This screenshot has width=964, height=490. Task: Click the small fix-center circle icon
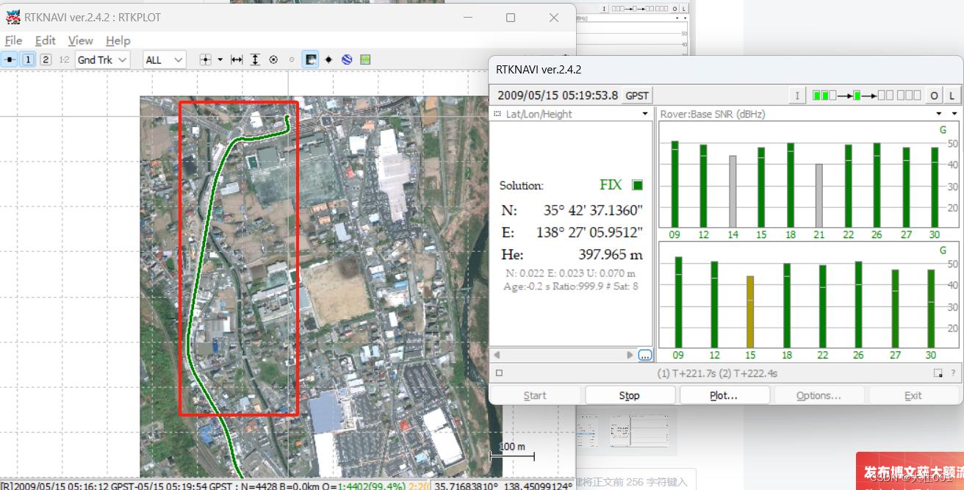[292, 60]
